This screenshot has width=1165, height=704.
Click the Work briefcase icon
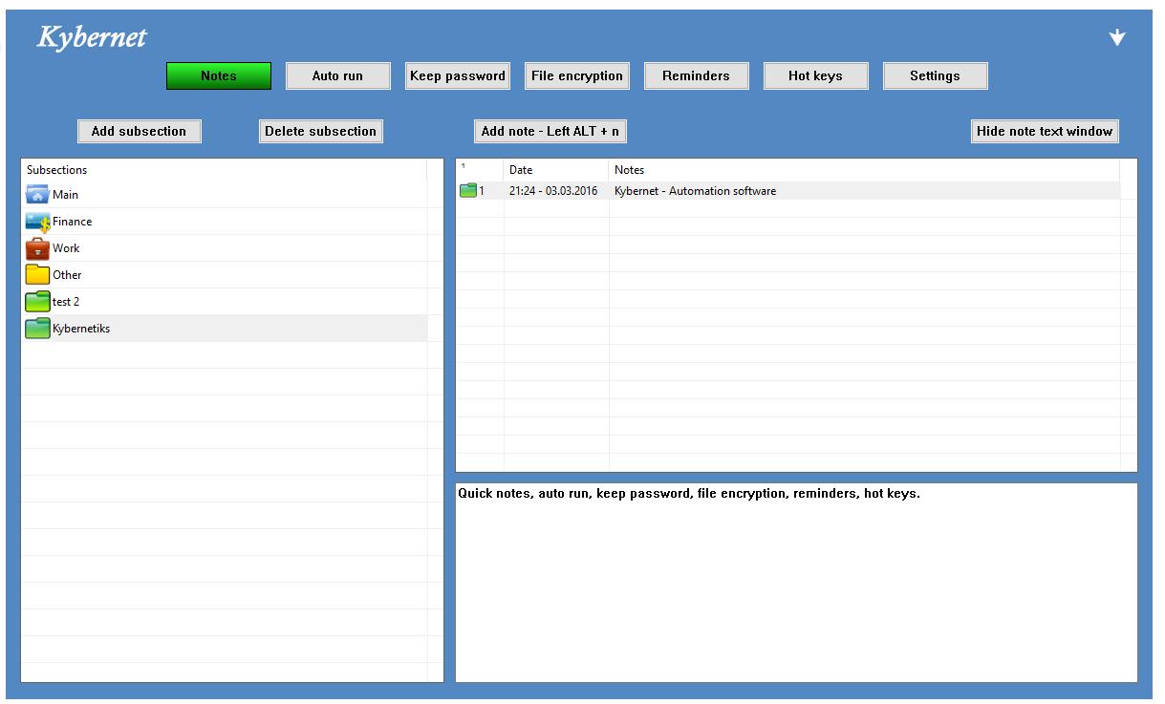[37, 248]
